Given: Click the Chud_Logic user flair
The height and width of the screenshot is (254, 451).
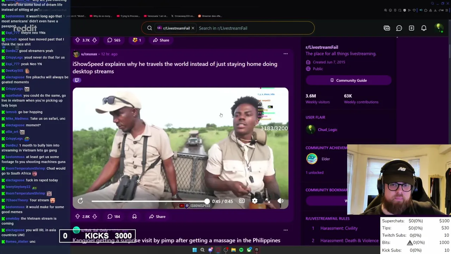Looking at the screenshot, I should [x=327, y=129].
